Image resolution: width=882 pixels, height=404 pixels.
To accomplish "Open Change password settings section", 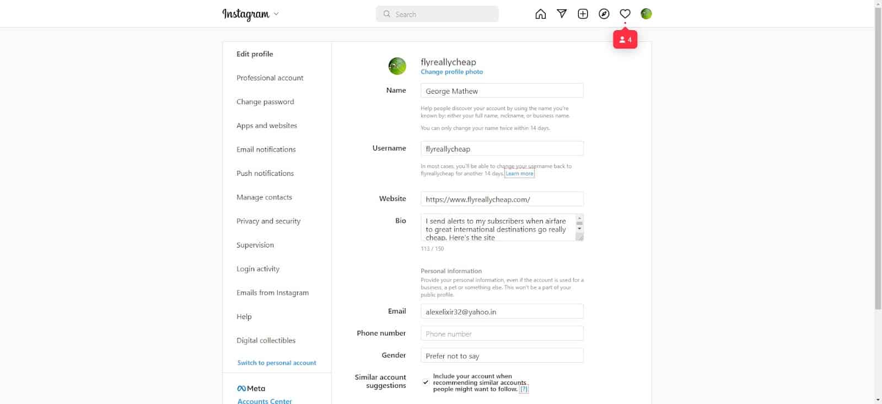I will pos(265,102).
